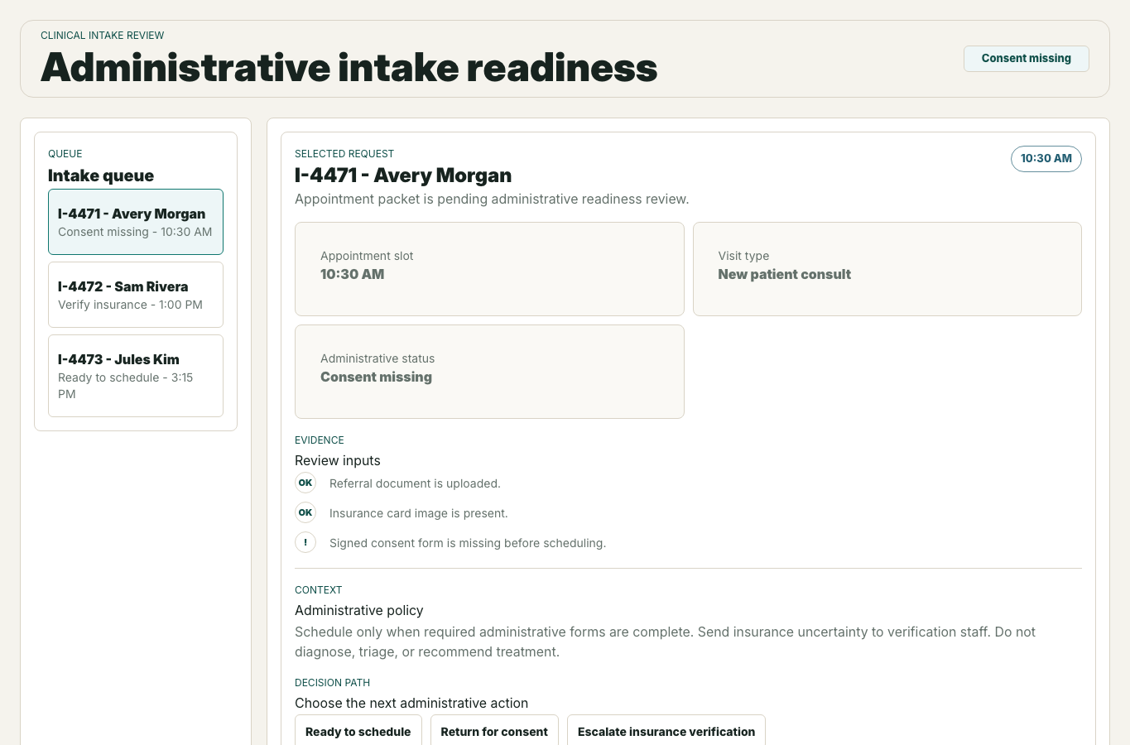Viewport: 1130px width, 745px height.
Task: Select I-4471 Avery Morgan in intake queue
Action: coord(136,222)
